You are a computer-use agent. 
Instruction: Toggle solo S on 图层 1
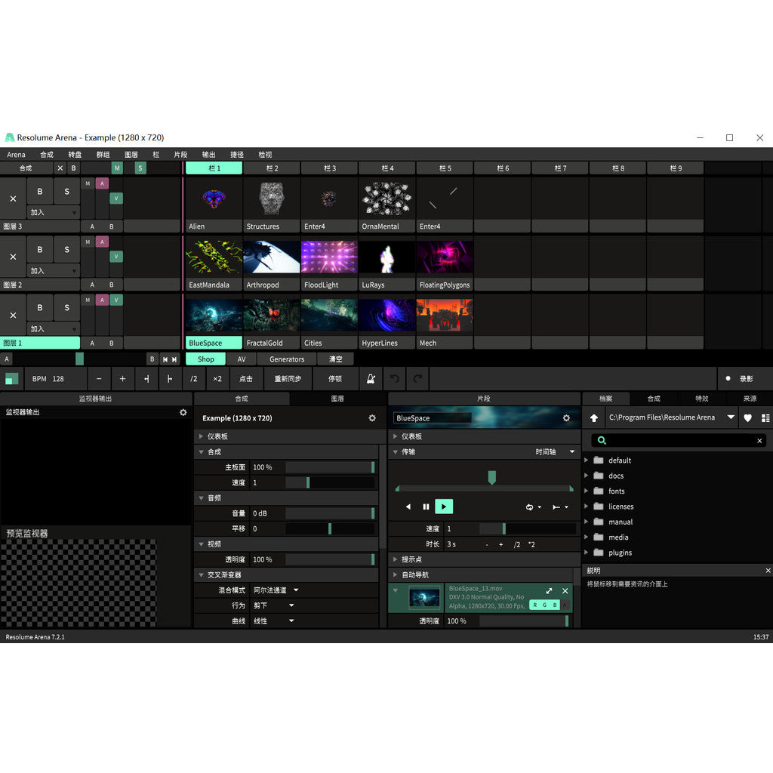coord(66,308)
